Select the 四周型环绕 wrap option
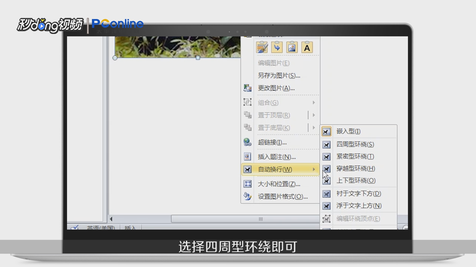Screen dimensions: 476x267 [355, 144]
